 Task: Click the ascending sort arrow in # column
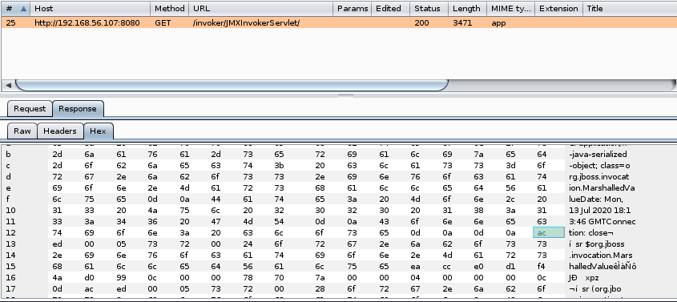click(23, 9)
